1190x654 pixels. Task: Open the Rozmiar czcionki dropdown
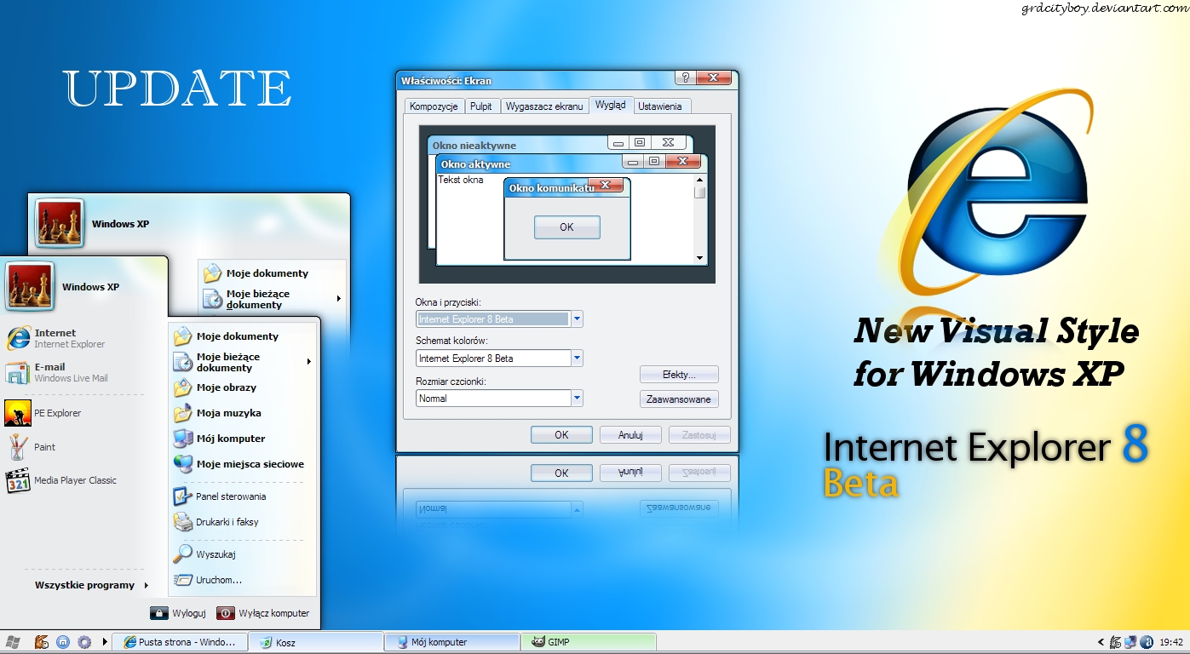(577, 398)
